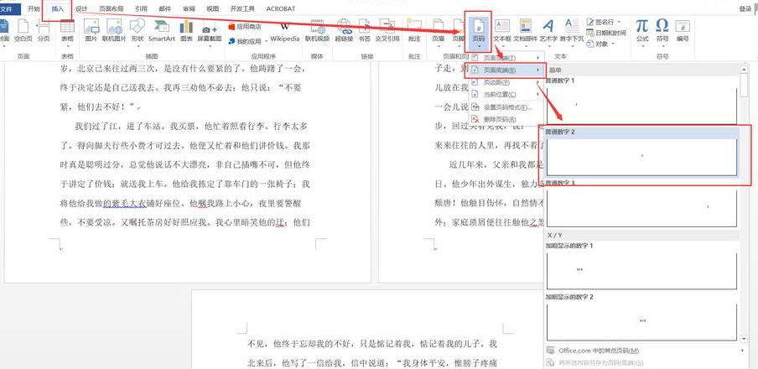Viewport: 758px width, 369px height.
Task: Insert a 书签 (bookmark)
Action: click(x=364, y=31)
